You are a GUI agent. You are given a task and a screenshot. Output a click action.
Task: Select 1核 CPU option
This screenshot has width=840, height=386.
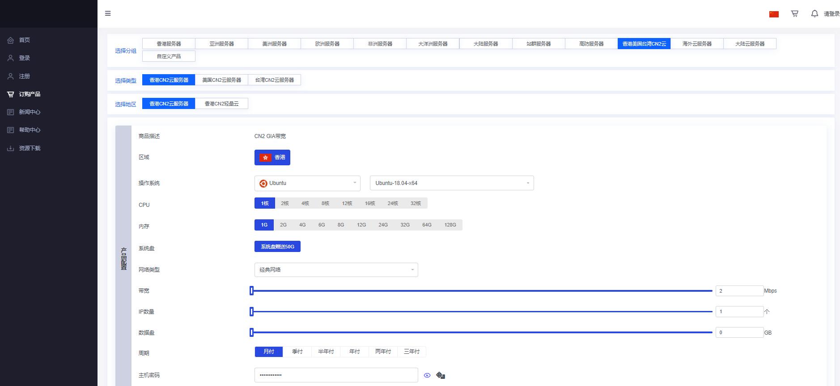coord(265,203)
